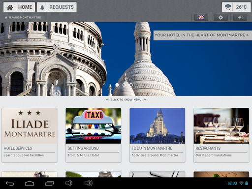Screen dimensions: 252x189
Task: Select the third carousel dot
Action: click(131, 85)
